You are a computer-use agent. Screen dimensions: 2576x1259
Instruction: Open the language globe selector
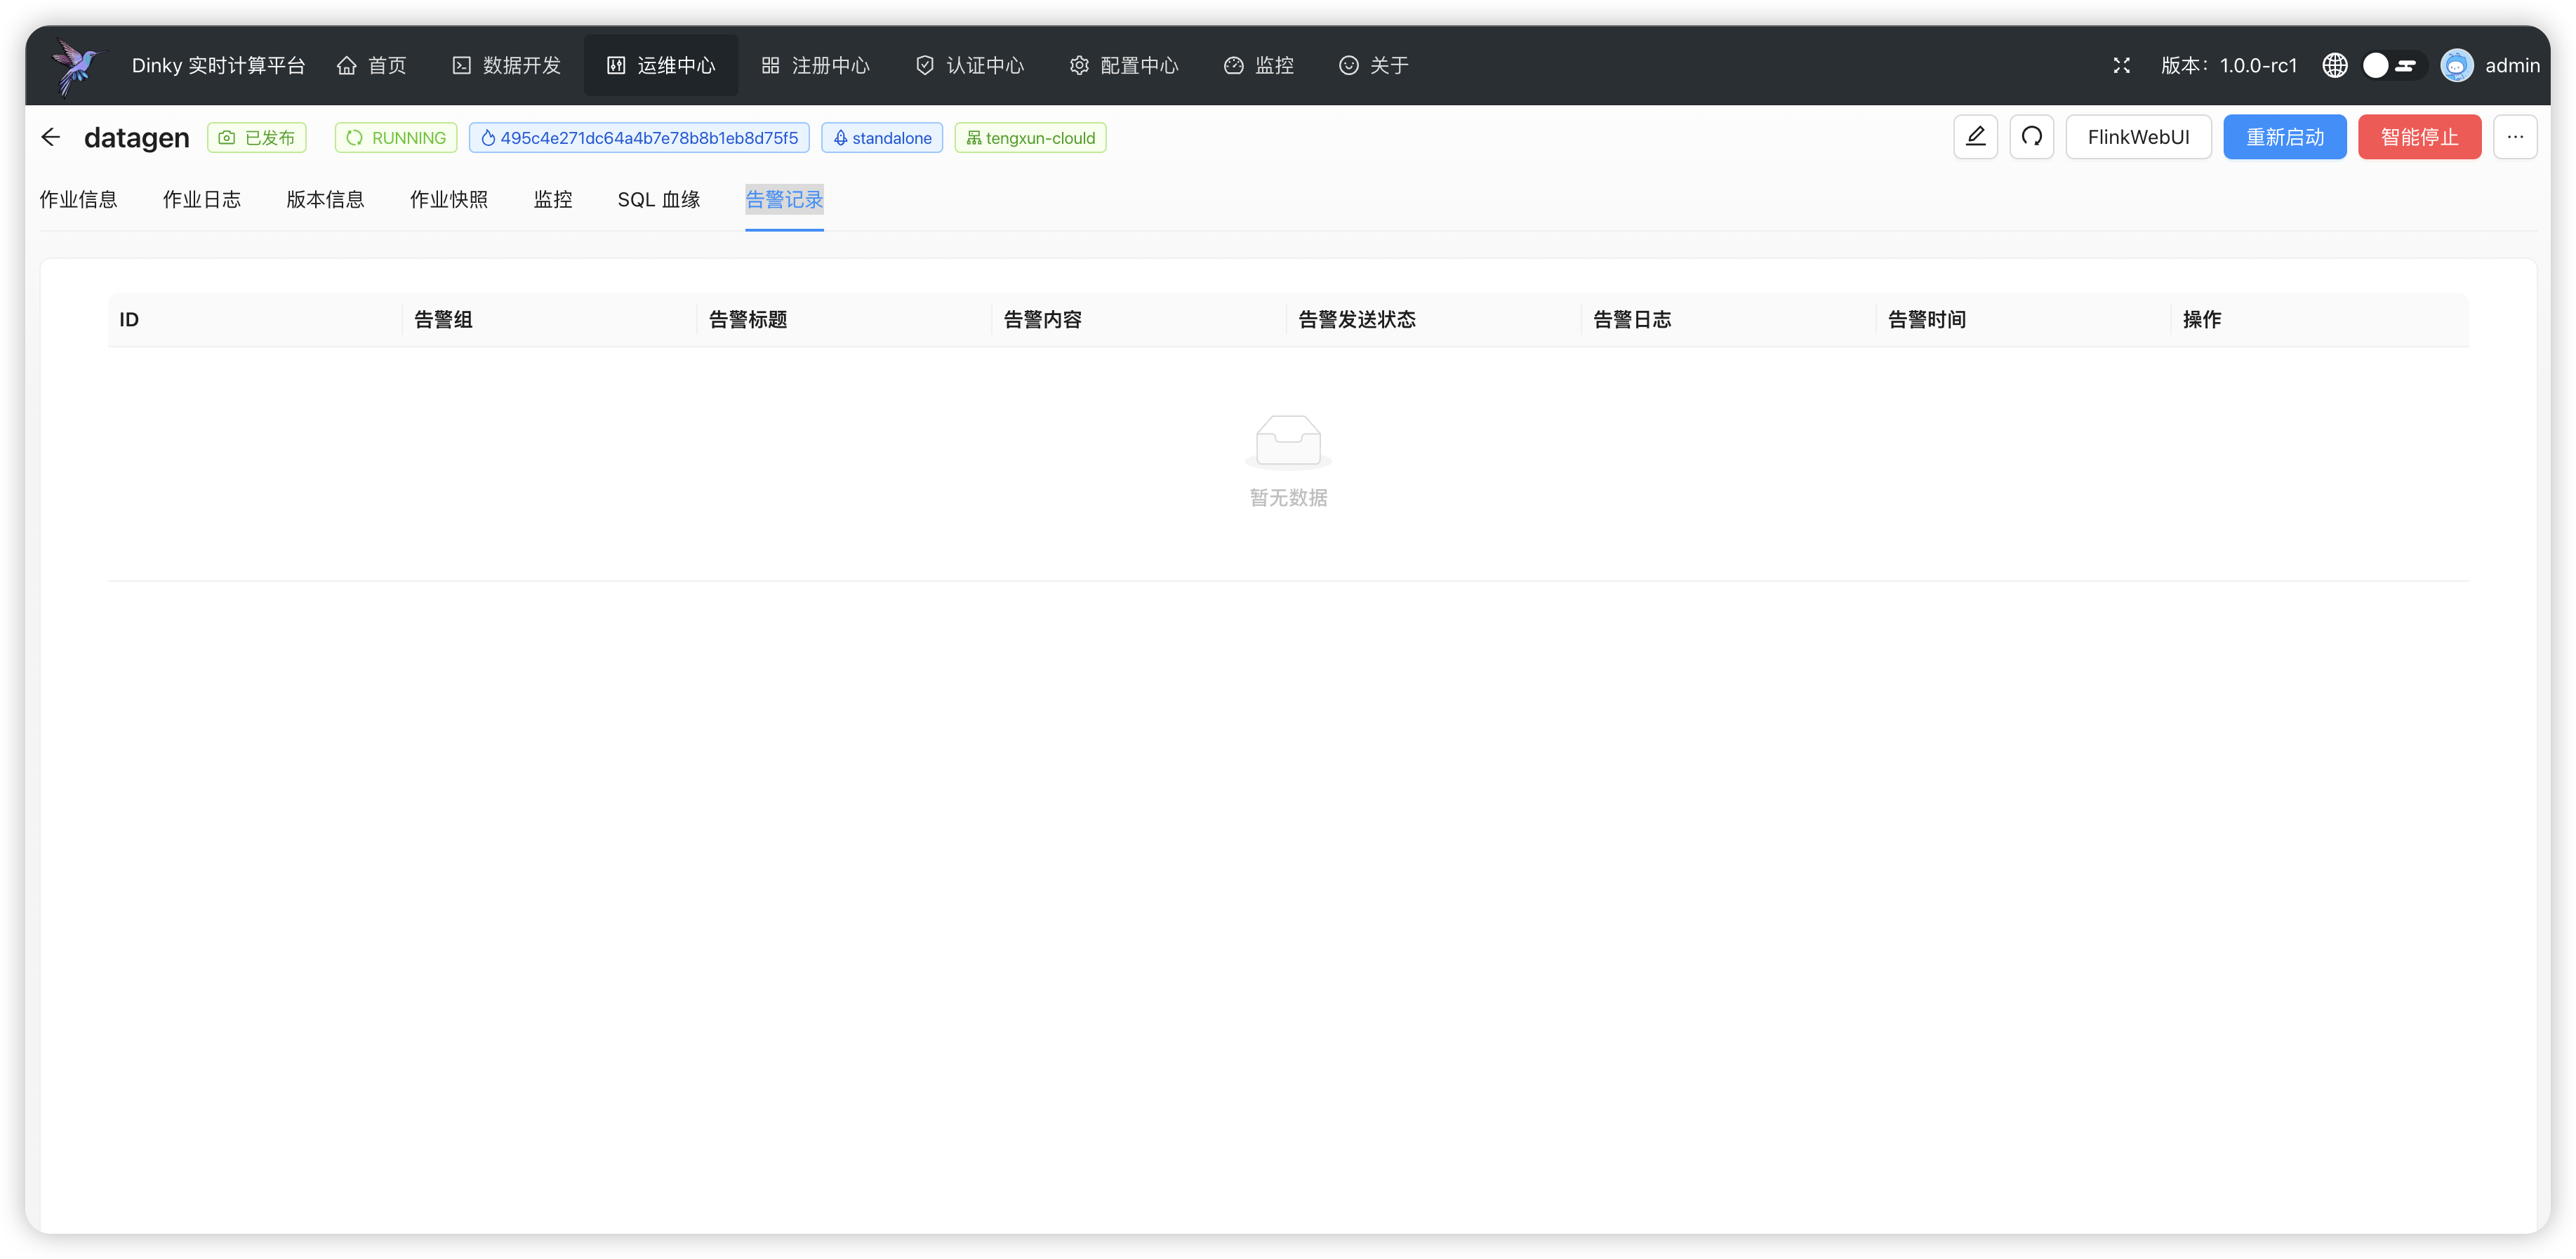[x=2335, y=66]
